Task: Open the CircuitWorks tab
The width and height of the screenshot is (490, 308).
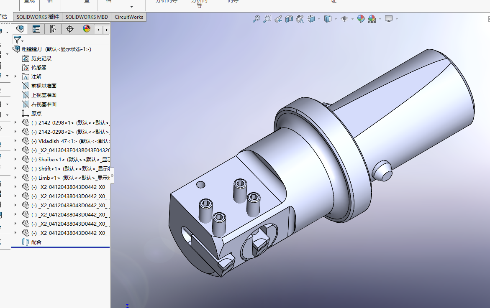Action: coord(129,17)
